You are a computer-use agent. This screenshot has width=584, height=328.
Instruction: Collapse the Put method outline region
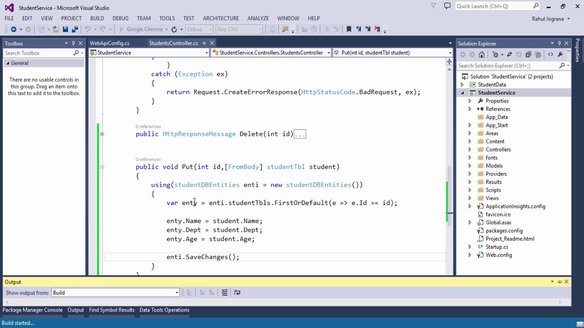click(102, 167)
